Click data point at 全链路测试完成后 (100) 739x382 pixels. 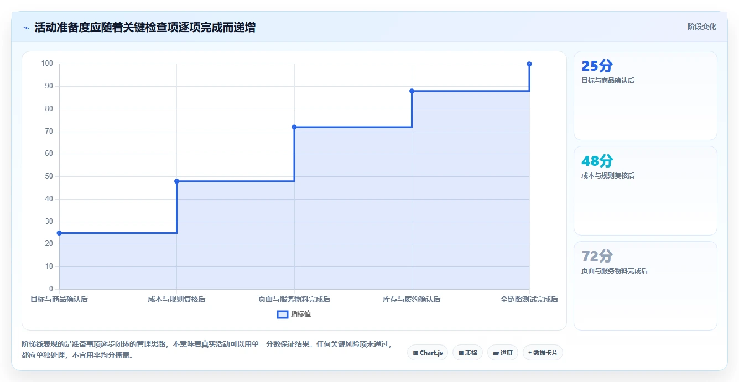529,64
